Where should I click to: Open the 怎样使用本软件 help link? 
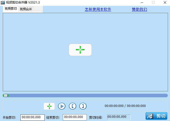coord(98,10)
